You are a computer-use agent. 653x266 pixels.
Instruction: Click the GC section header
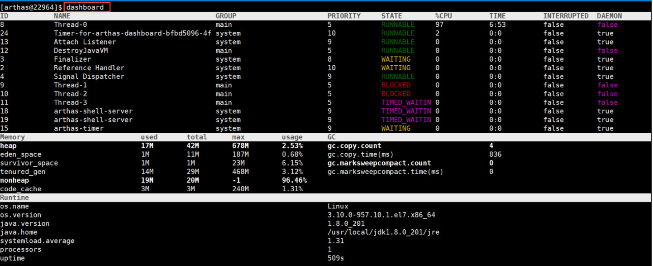tap(332, 137)
